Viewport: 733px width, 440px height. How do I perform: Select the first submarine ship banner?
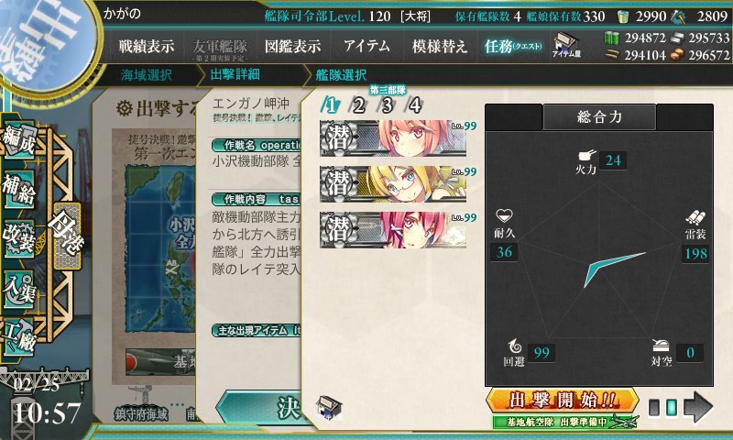click(x=393, y=137)
